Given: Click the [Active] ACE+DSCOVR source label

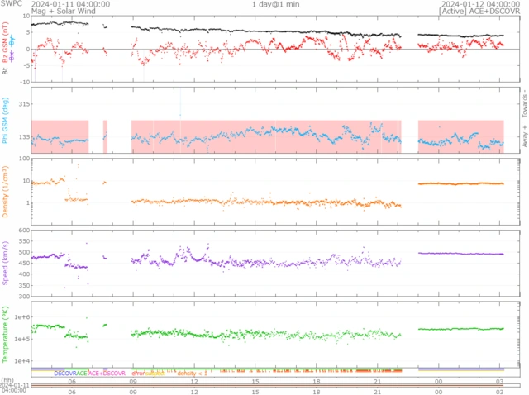Looking at the screenshot, I should pyautogui.click(x=480, y=12).
